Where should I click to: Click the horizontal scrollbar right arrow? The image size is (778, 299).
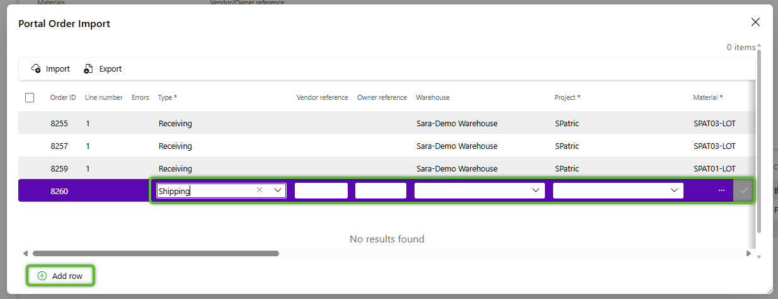tap(748, 254)
